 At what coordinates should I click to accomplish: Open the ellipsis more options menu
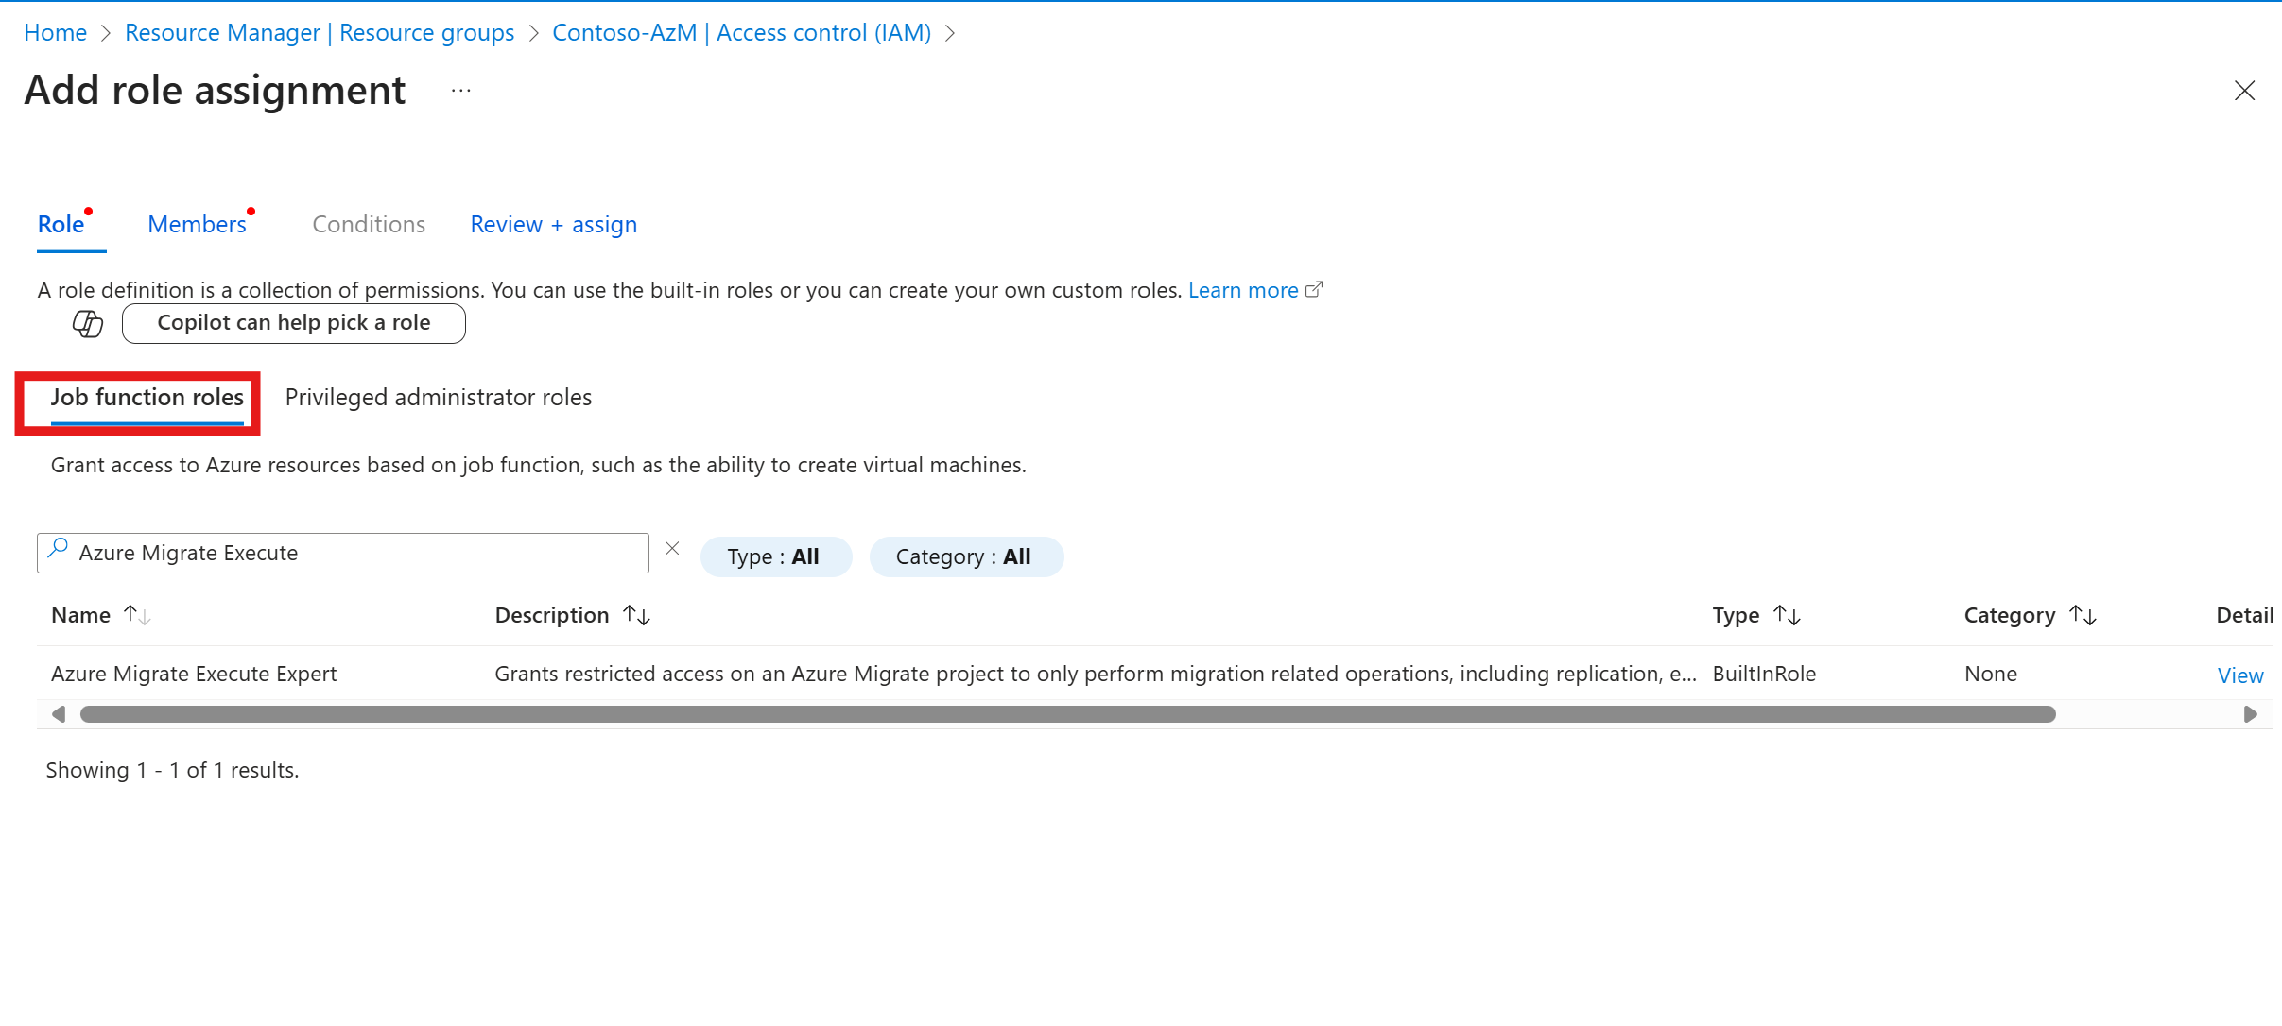(460, 92)
